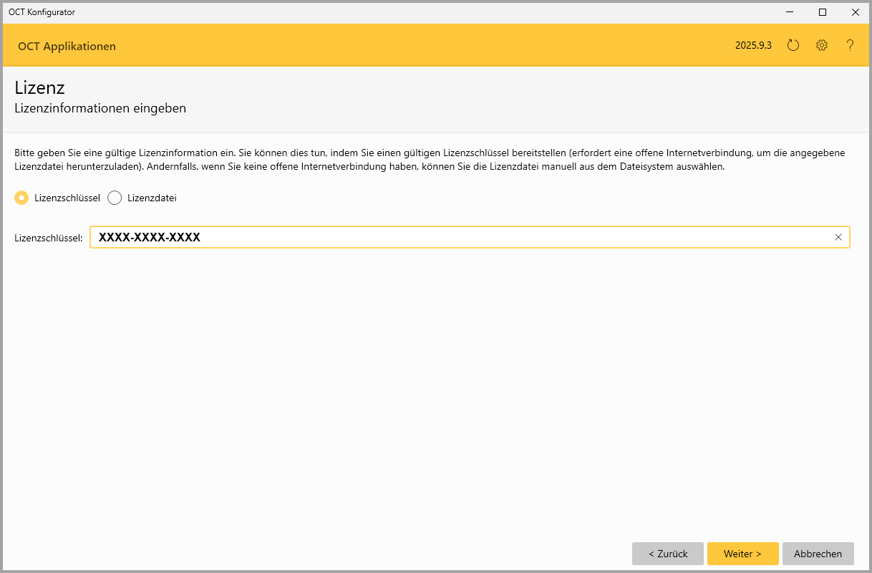Cancel setup with the Abbrechen button
The image size is (872, 573).
tap(818, 554)
